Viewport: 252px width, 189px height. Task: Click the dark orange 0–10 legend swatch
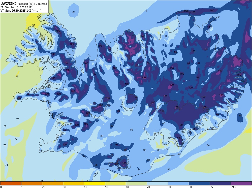point(11,183)
